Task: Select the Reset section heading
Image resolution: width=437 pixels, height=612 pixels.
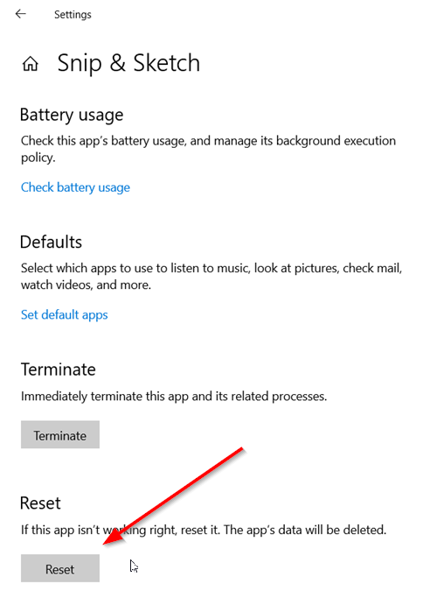Action: (40, 503)
